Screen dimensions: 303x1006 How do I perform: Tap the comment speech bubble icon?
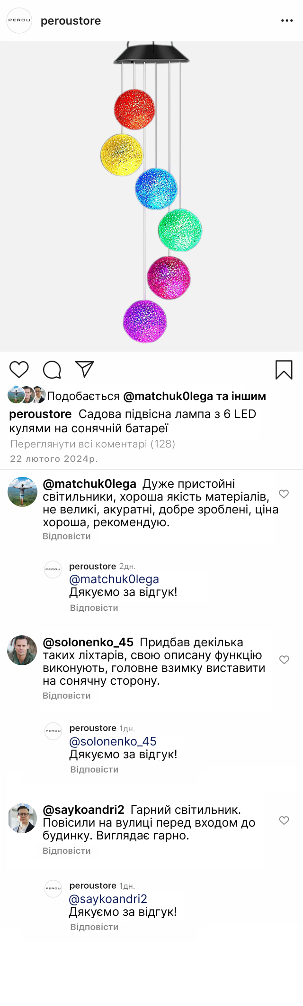52,369
